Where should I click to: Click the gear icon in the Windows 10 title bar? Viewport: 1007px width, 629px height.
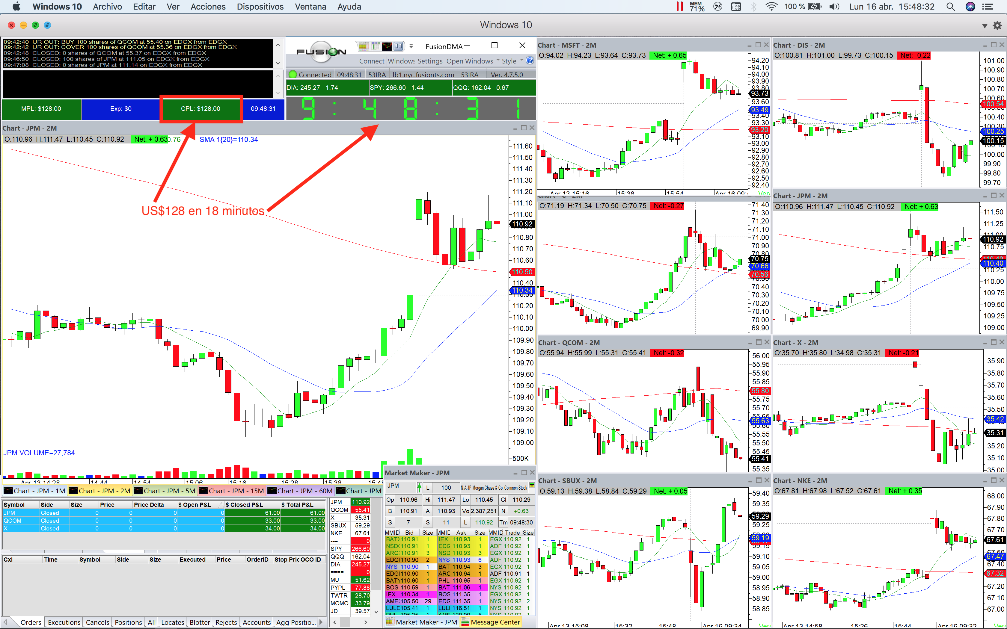tap(997, 25)
